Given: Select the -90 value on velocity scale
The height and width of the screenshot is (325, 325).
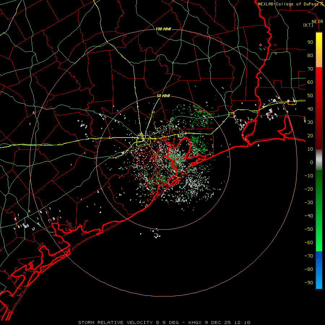Looking at the screenshot, I should click(x=309, y=283).
